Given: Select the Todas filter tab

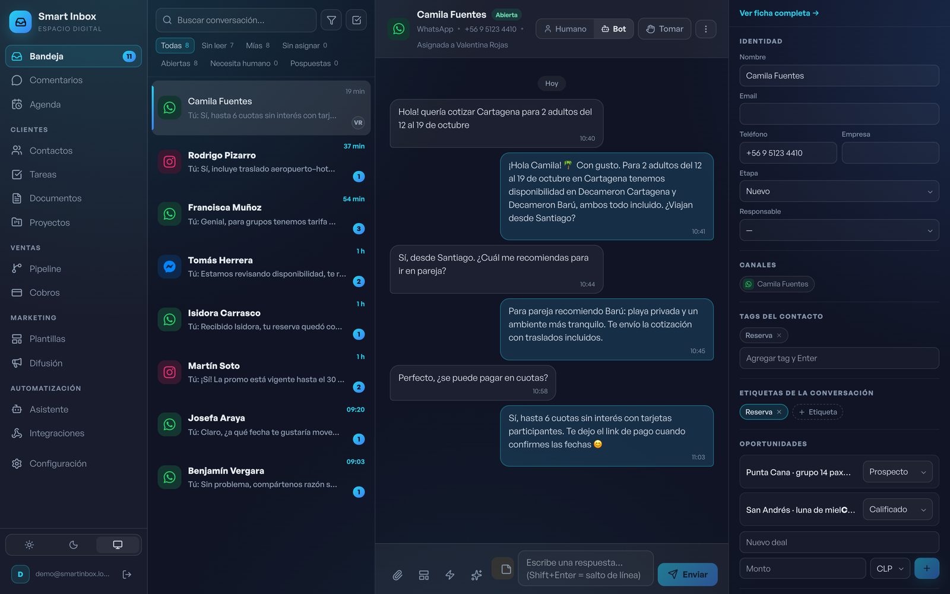Looking at the screenshot, I should pyautogui.click(x=175, y=46).
